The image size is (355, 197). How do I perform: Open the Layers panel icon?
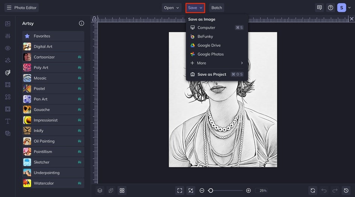(100, 191)
